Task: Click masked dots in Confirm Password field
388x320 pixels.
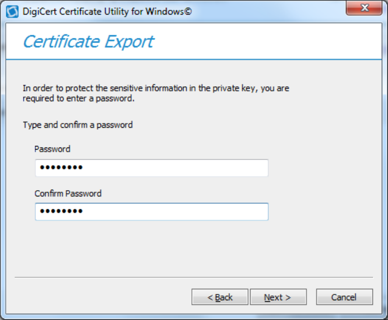Action: (62, 212)
